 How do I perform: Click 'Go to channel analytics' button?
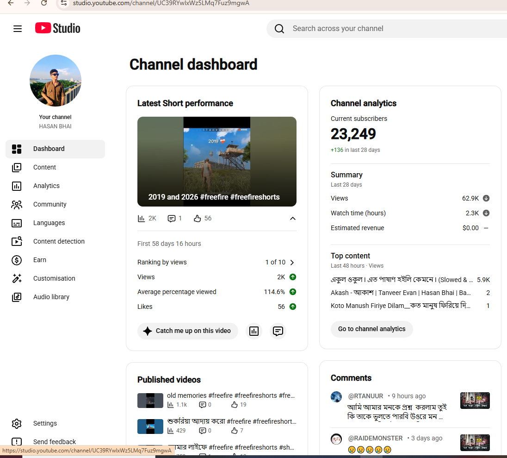pyautogui.click(x=371, y=329)
